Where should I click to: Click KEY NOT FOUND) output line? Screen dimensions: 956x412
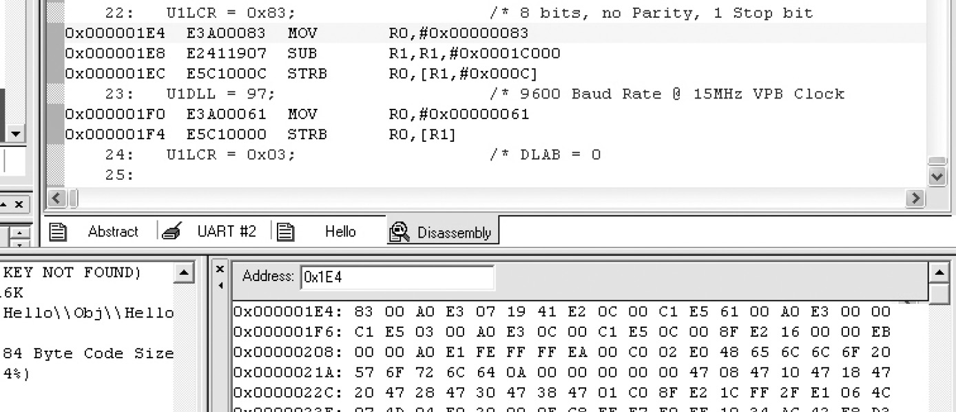[72, 272]
